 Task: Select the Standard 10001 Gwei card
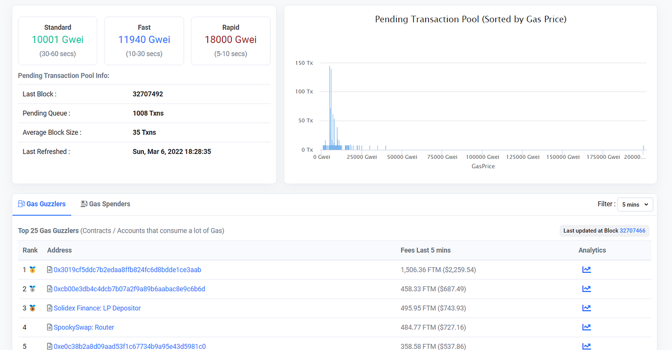(58, 41)
